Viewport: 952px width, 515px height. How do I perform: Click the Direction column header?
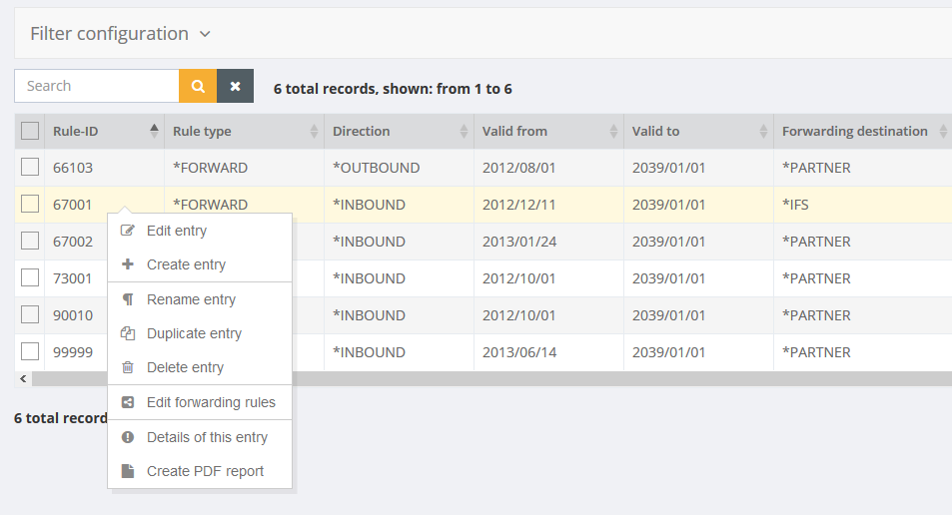(362, 131)
